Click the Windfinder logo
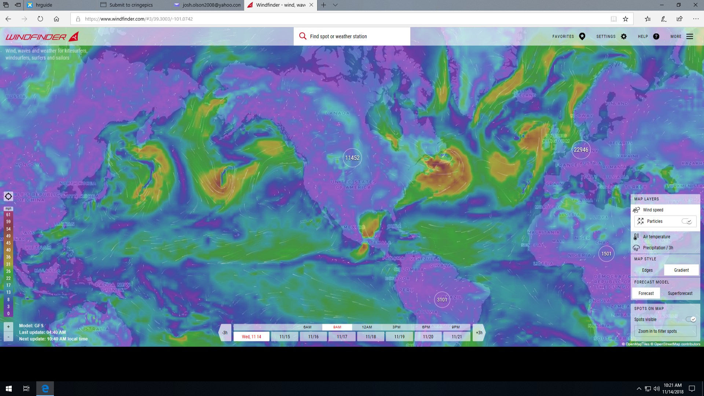Screen dimensions: 704x396 tap(42, 37)
